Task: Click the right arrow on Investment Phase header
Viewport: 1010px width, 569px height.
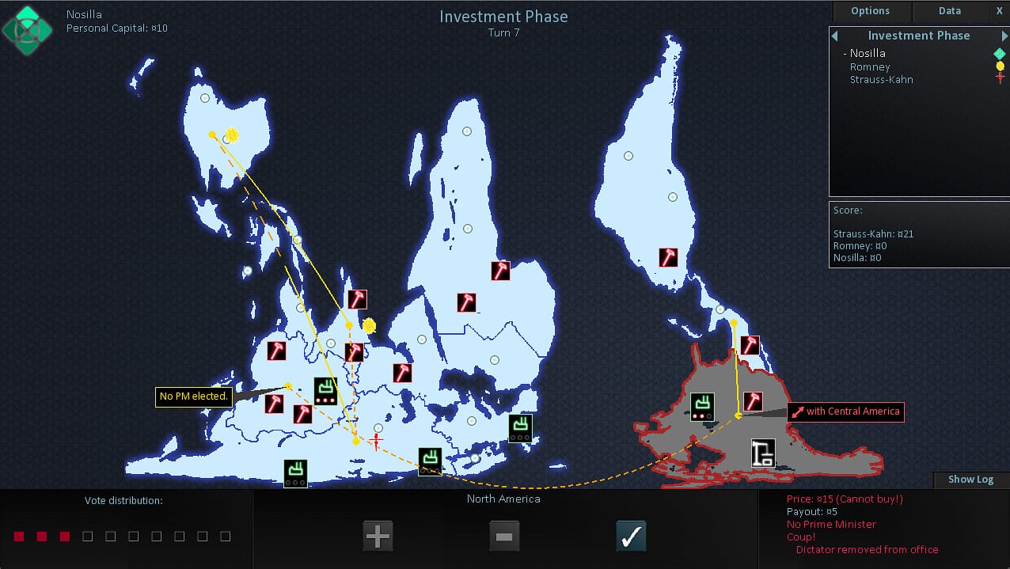Action: point(1004,36)
